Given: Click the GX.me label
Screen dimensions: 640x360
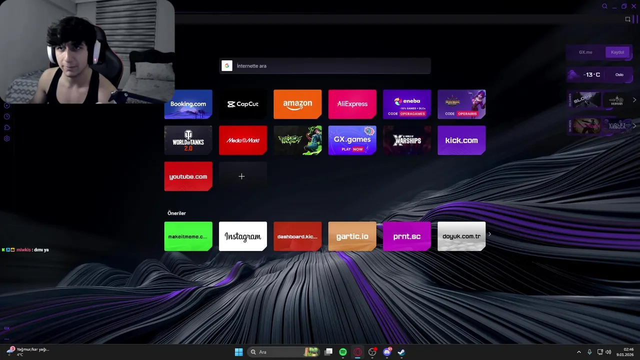Looking at the screenshot, I should pos(585,52).
